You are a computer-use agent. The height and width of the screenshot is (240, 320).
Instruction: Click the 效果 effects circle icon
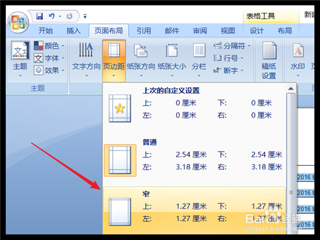[38, 70]
